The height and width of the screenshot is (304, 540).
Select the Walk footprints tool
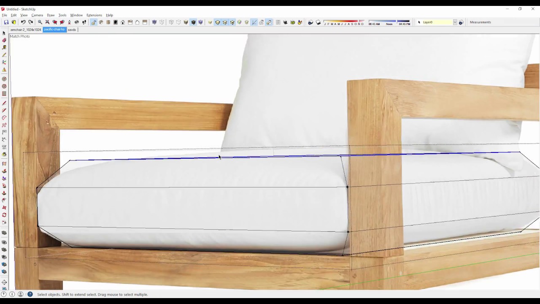[x=84, y=22]
